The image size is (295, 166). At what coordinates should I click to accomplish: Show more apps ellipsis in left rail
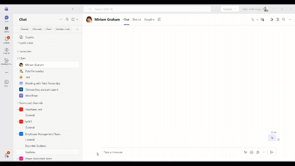7,72
